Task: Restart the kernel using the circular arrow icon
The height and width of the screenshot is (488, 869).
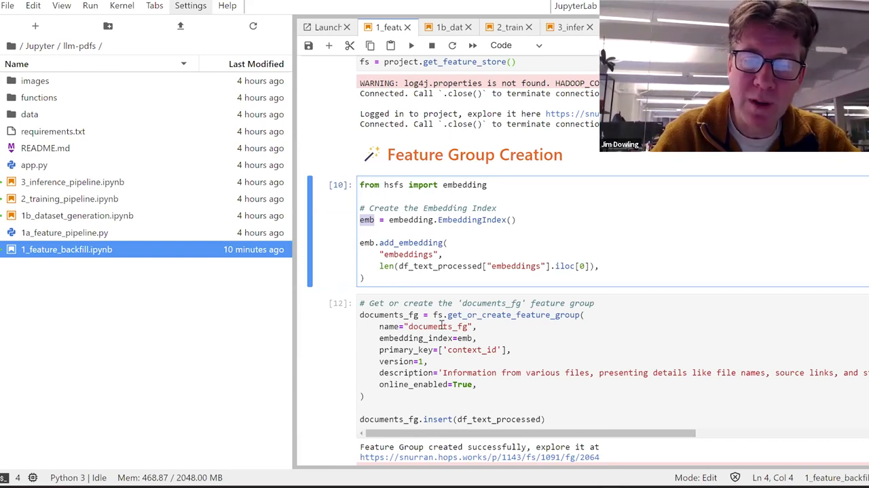Action: [452, 45]
